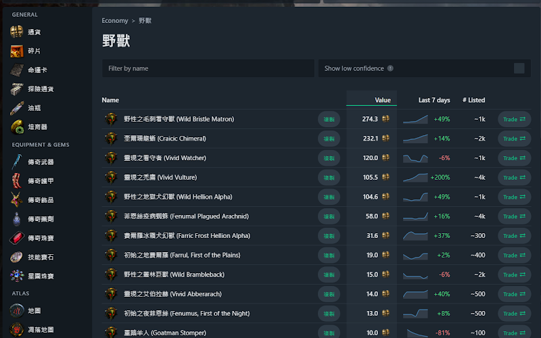The width and height of the screenshot is (541, 338).
Task: Copy the Wild Hellion Alpha name
Action: (x=329, y=197)
